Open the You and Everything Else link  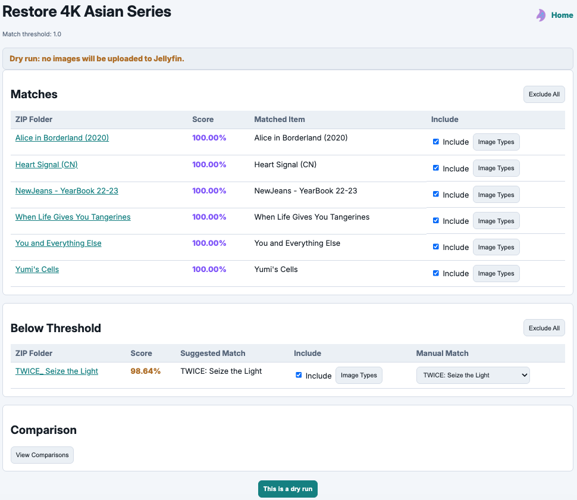[58, 243]
